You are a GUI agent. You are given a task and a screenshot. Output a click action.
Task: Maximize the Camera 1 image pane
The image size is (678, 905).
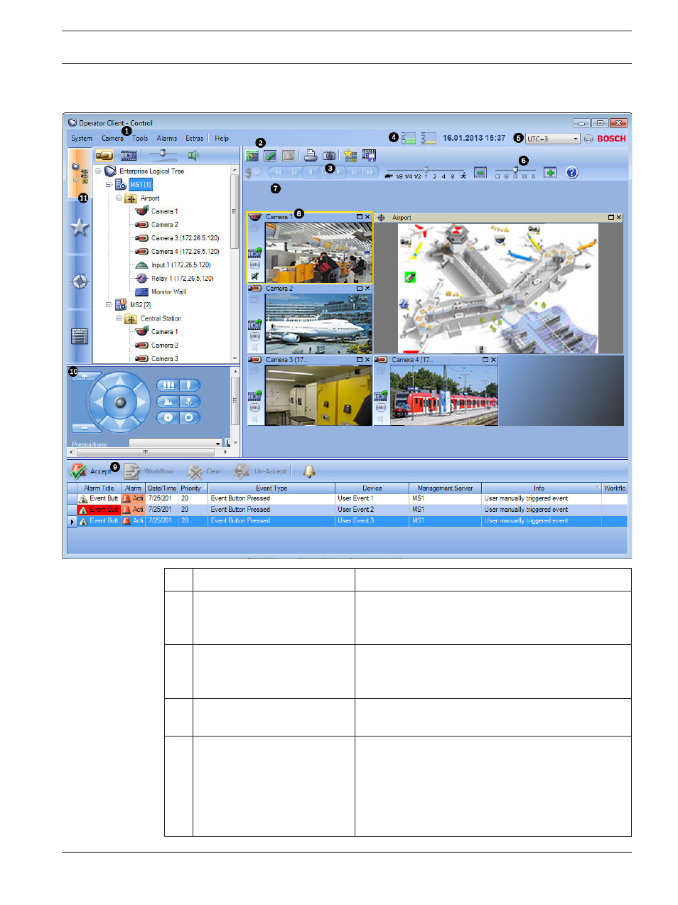(360, 217)
